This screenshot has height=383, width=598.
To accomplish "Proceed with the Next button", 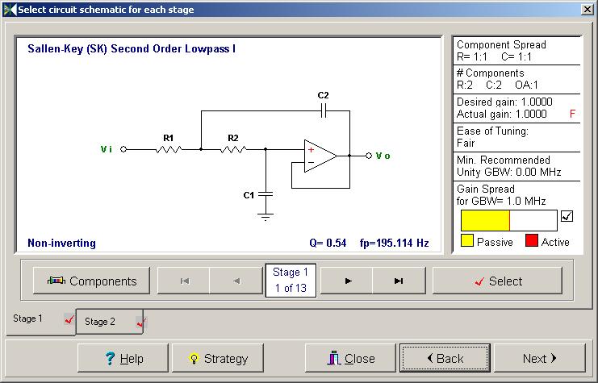I will click(x=540, y=358).
